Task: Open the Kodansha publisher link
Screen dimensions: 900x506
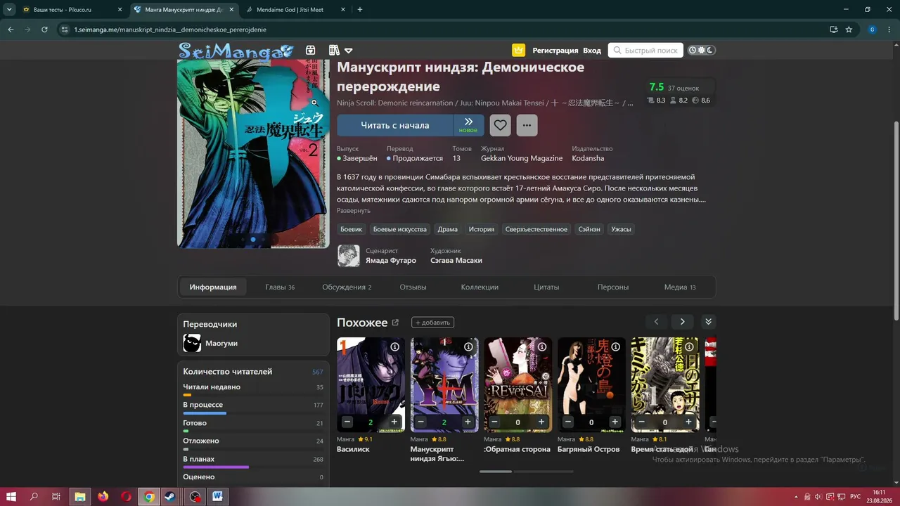Action: 588,159
